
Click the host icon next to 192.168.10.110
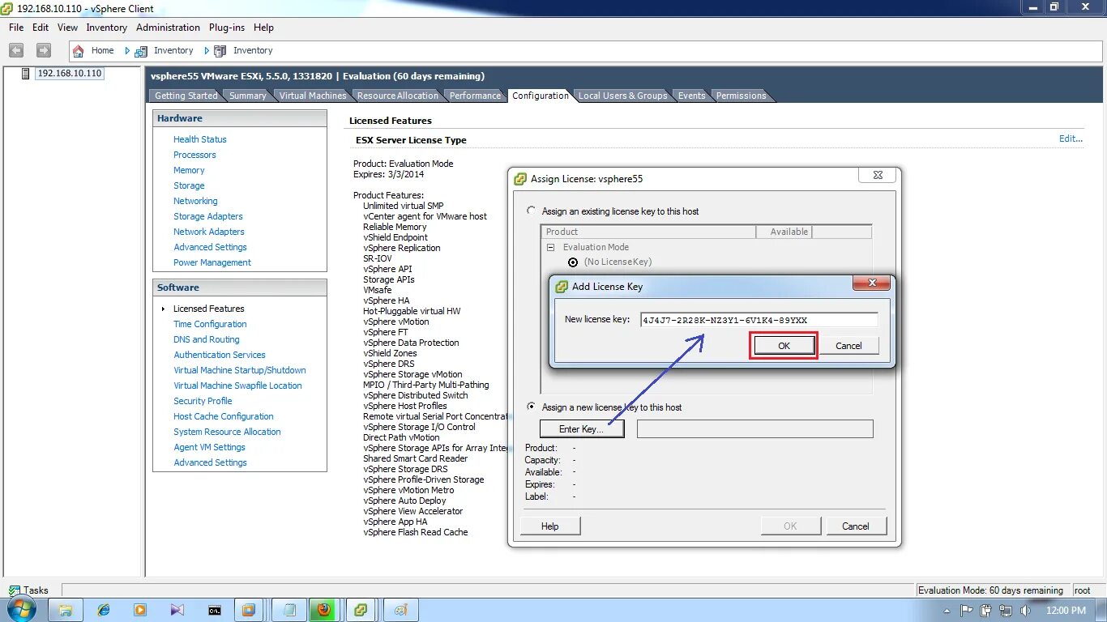[26, 73]
